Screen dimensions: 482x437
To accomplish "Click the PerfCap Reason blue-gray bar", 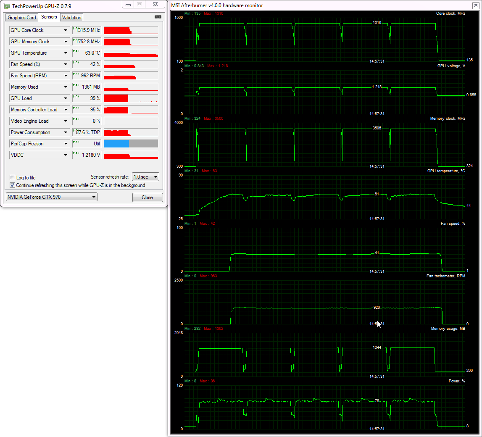I will coord(131,144).
